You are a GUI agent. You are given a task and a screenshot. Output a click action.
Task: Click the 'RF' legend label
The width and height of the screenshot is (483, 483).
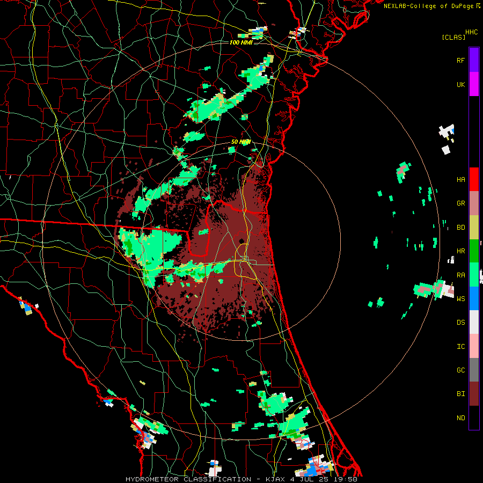460,60
